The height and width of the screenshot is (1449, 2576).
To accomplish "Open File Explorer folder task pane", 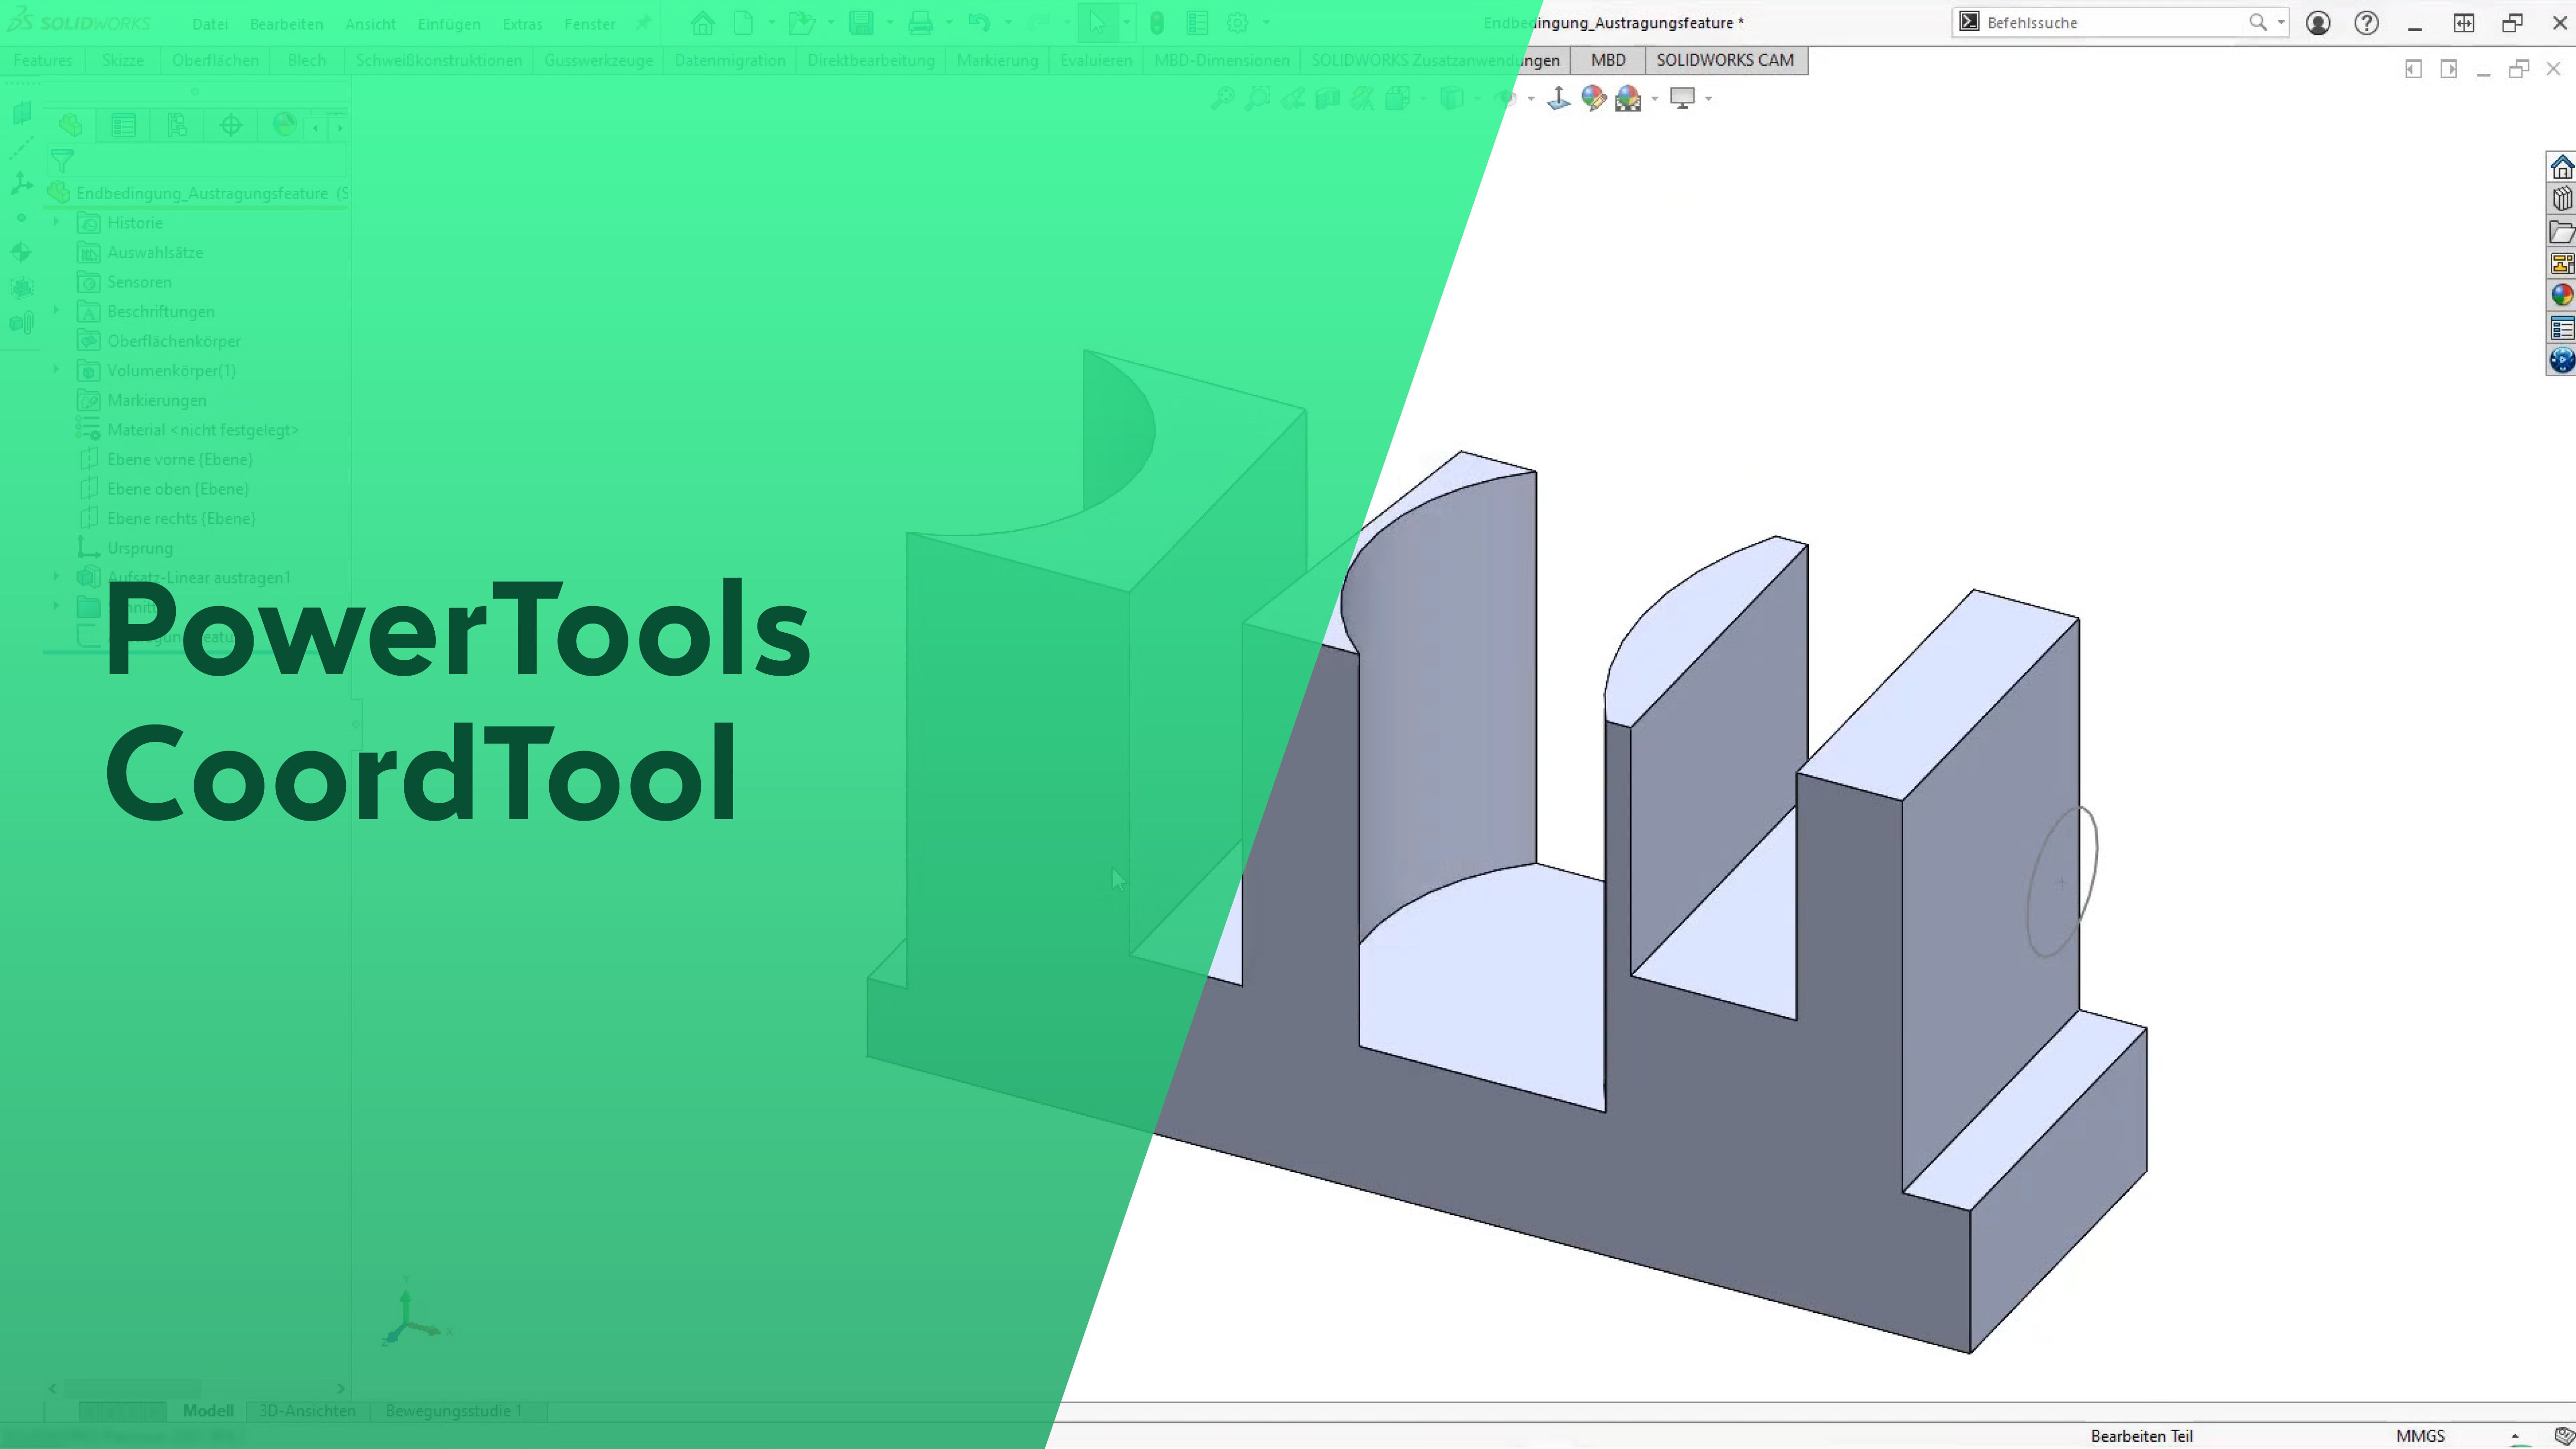I will (x=2561, y=232).
